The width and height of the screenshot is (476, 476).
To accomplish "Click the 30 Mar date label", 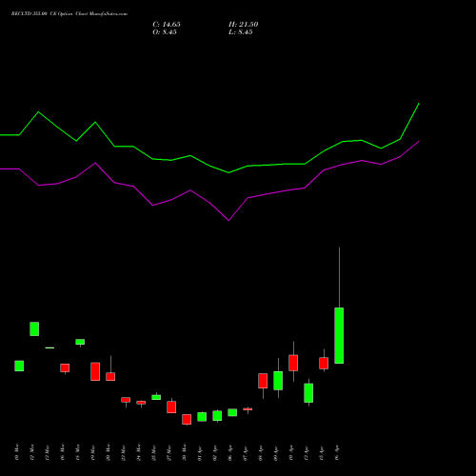I will (x=185, y=452).
